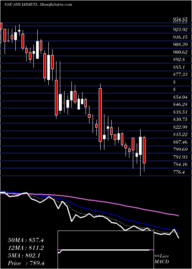Viewport: 192px width, 269px height.
Task: Click the 776.4 price axis label
Action: click(x=179, y=172)
